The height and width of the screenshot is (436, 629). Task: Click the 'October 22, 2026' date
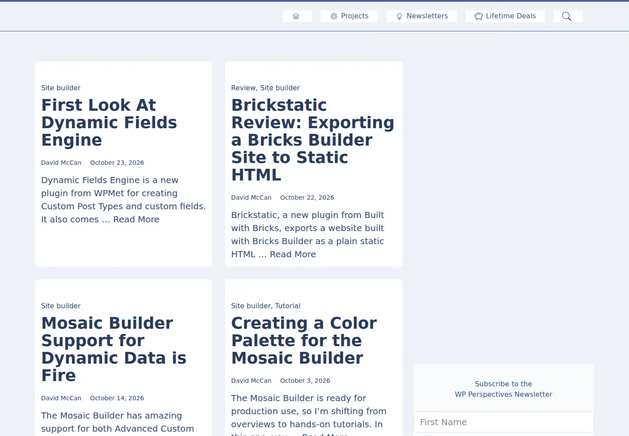coord(307,198)
